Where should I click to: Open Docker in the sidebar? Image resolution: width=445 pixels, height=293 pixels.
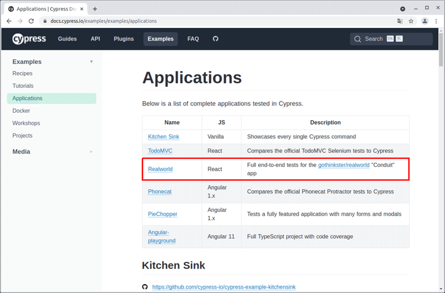click(x=21, y=110)
